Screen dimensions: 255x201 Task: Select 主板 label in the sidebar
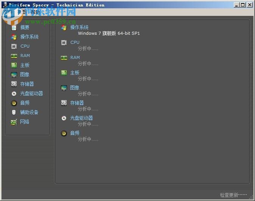[x=25, y=65]
